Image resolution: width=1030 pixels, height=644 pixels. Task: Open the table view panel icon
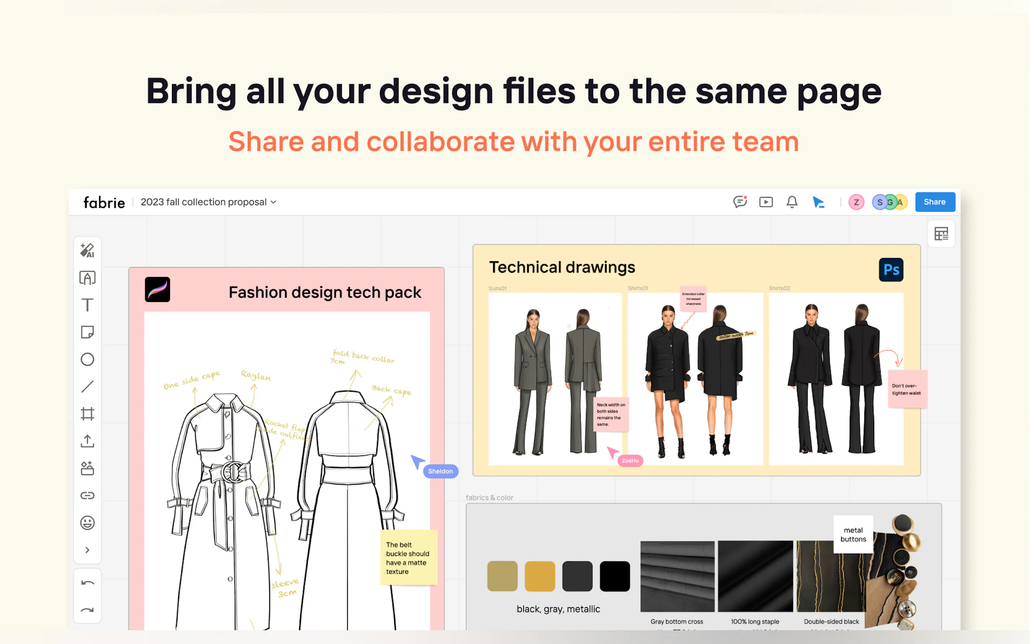(941, 234)
